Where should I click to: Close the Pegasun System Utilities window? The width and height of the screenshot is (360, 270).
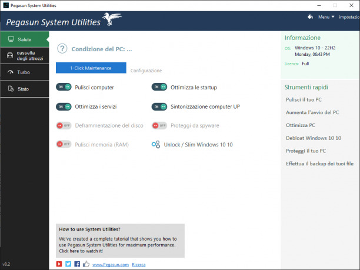(351, 5)
